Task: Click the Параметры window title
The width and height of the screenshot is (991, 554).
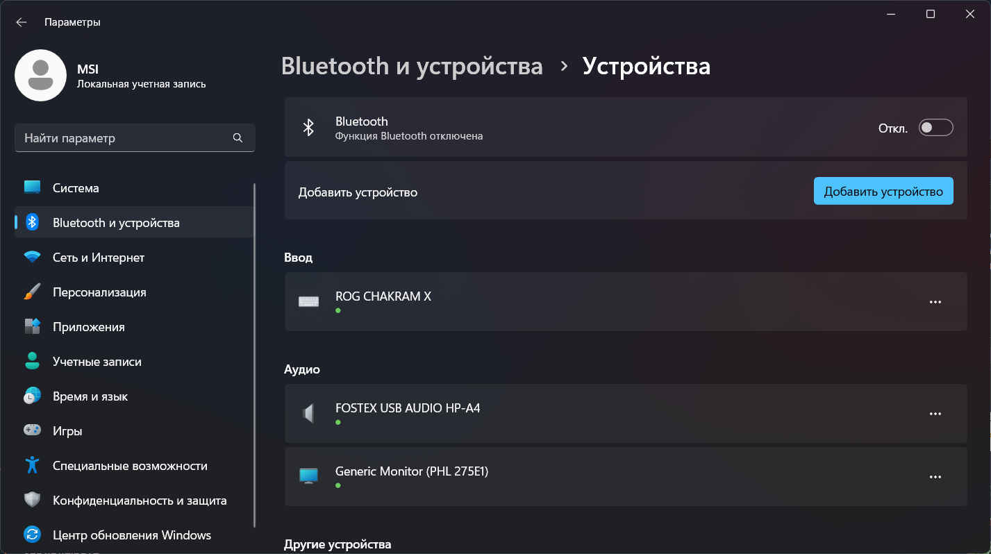Action: 72,22
